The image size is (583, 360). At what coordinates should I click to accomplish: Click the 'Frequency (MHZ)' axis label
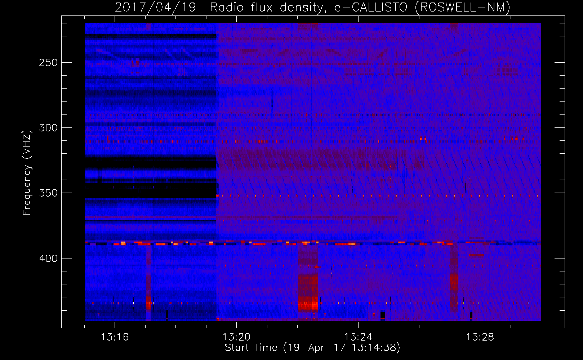(x=27, y=173)
